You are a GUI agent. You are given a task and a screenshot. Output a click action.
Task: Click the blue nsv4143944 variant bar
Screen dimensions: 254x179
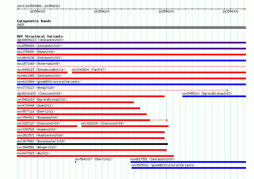coord(131,84)
